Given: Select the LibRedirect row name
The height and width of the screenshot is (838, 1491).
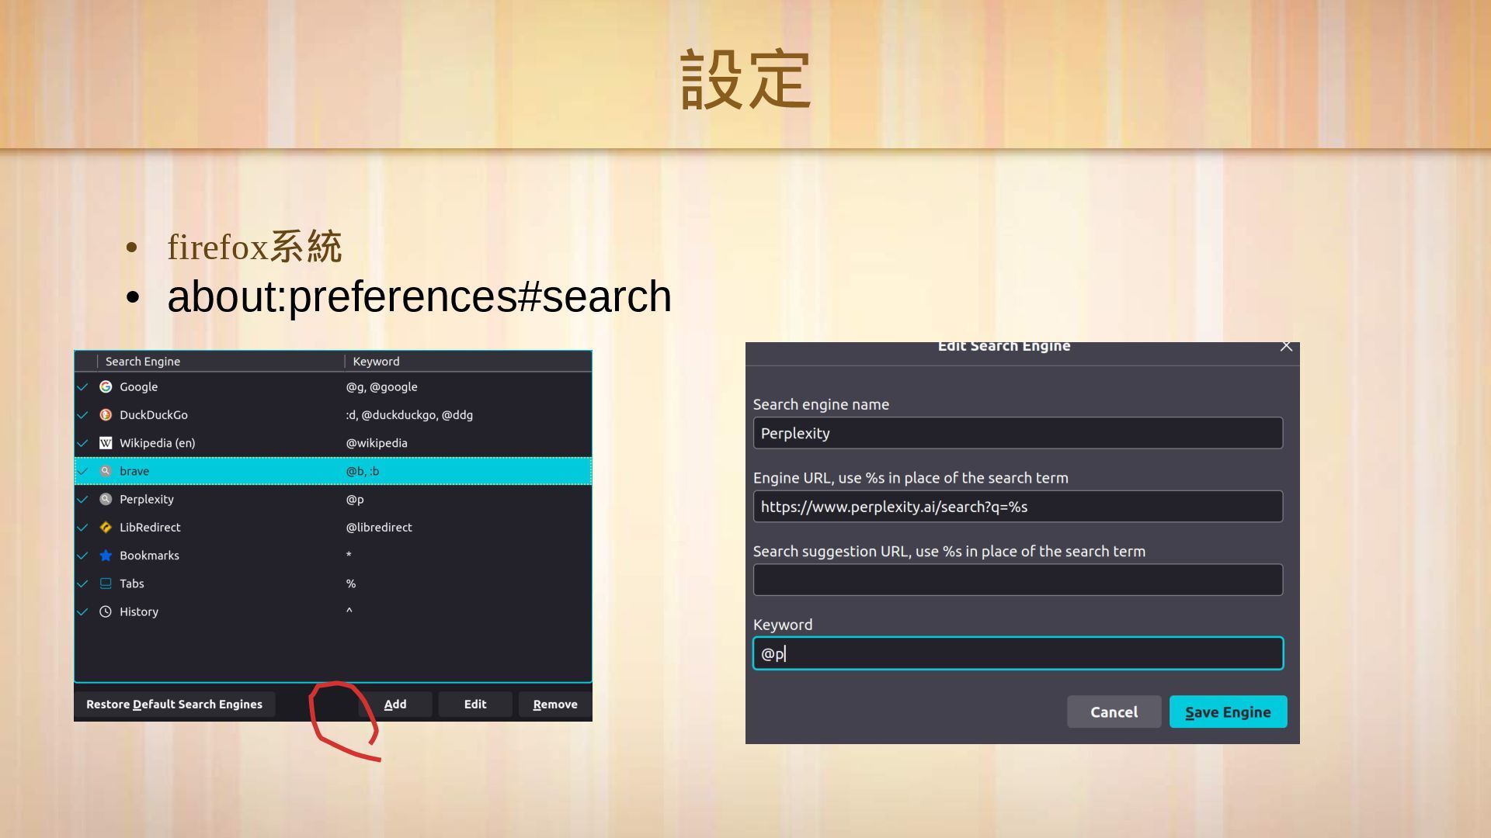Looking at the screenshot, I should [x=150, y=528].
